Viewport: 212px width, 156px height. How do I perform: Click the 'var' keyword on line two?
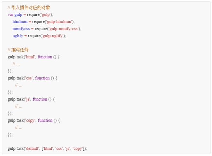point(10,14)
